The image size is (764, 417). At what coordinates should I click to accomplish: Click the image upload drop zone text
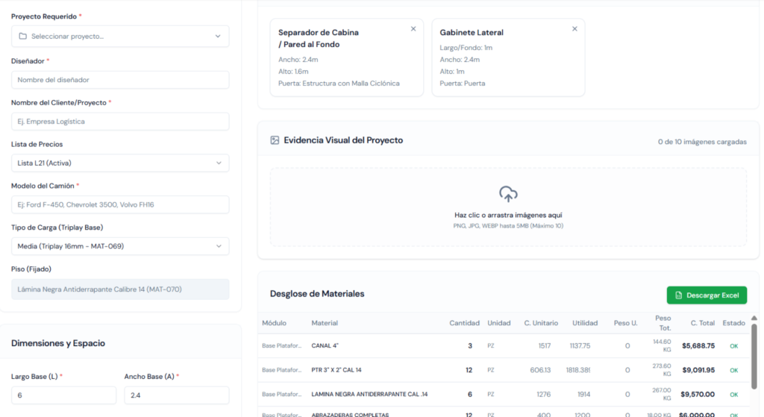click(508, 215)
